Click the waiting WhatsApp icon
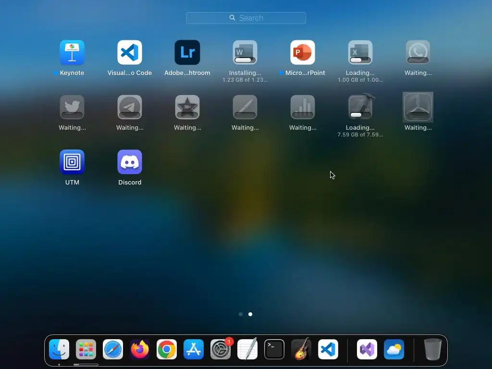 point(418,52)
